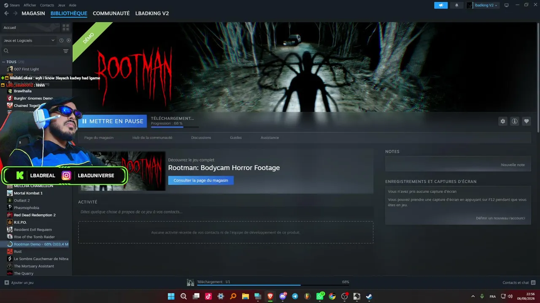Open OBS Studio from taskbar
This screenshot has width=540, height=303.
pyautogui.click(x=344, y=296)
